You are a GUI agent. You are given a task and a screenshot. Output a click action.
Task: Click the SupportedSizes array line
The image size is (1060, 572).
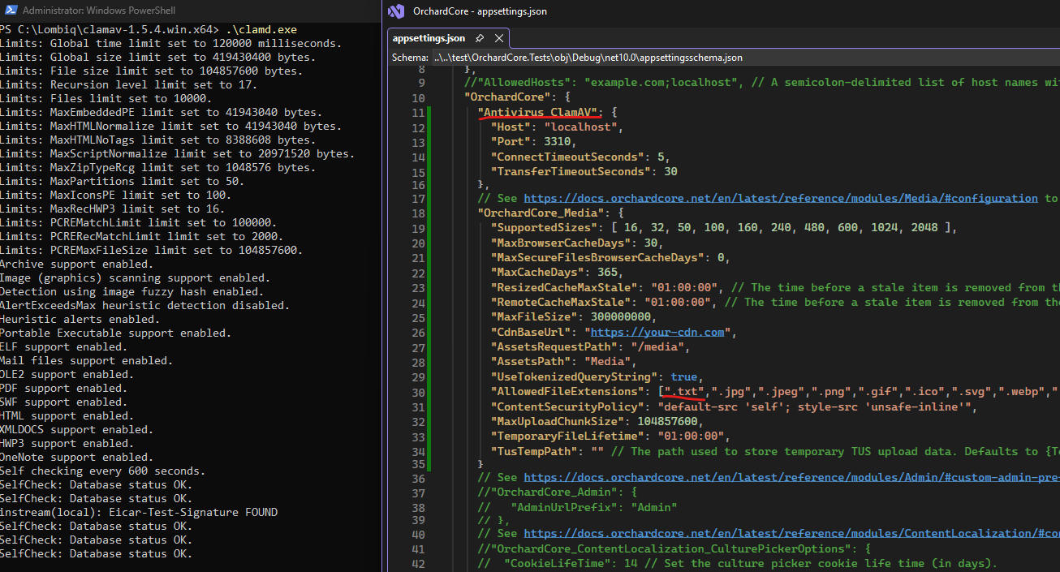(724, 228)
